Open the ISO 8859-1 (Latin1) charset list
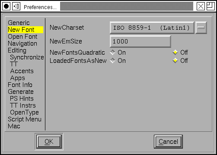 (152, 28)
